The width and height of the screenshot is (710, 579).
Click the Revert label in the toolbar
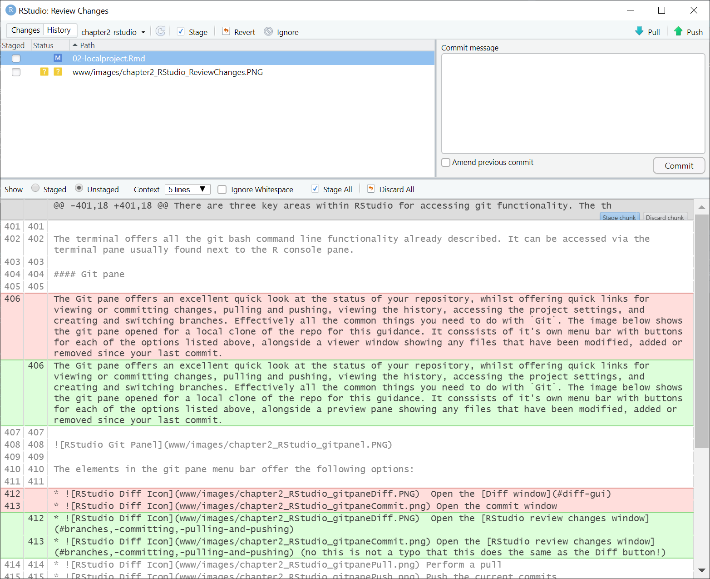244,32
